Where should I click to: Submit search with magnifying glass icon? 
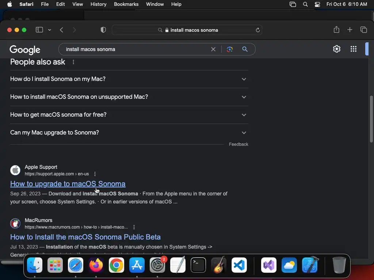(x=245, y=49)
